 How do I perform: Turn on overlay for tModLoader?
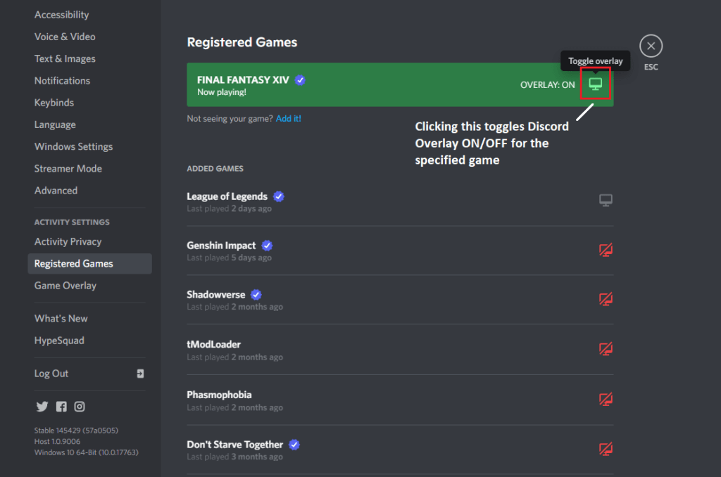(x=606, y=349)
